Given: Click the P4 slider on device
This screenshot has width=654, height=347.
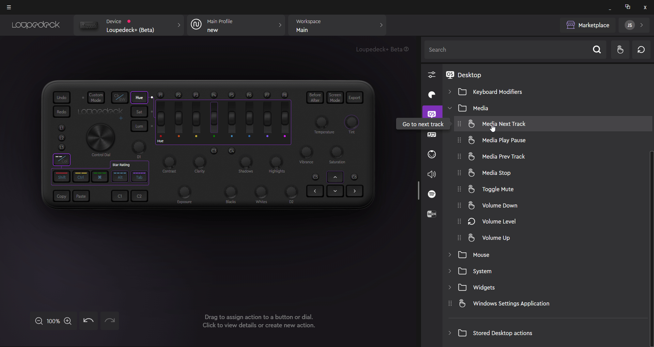Looking at the screenshot, I should tap(214, 118).
